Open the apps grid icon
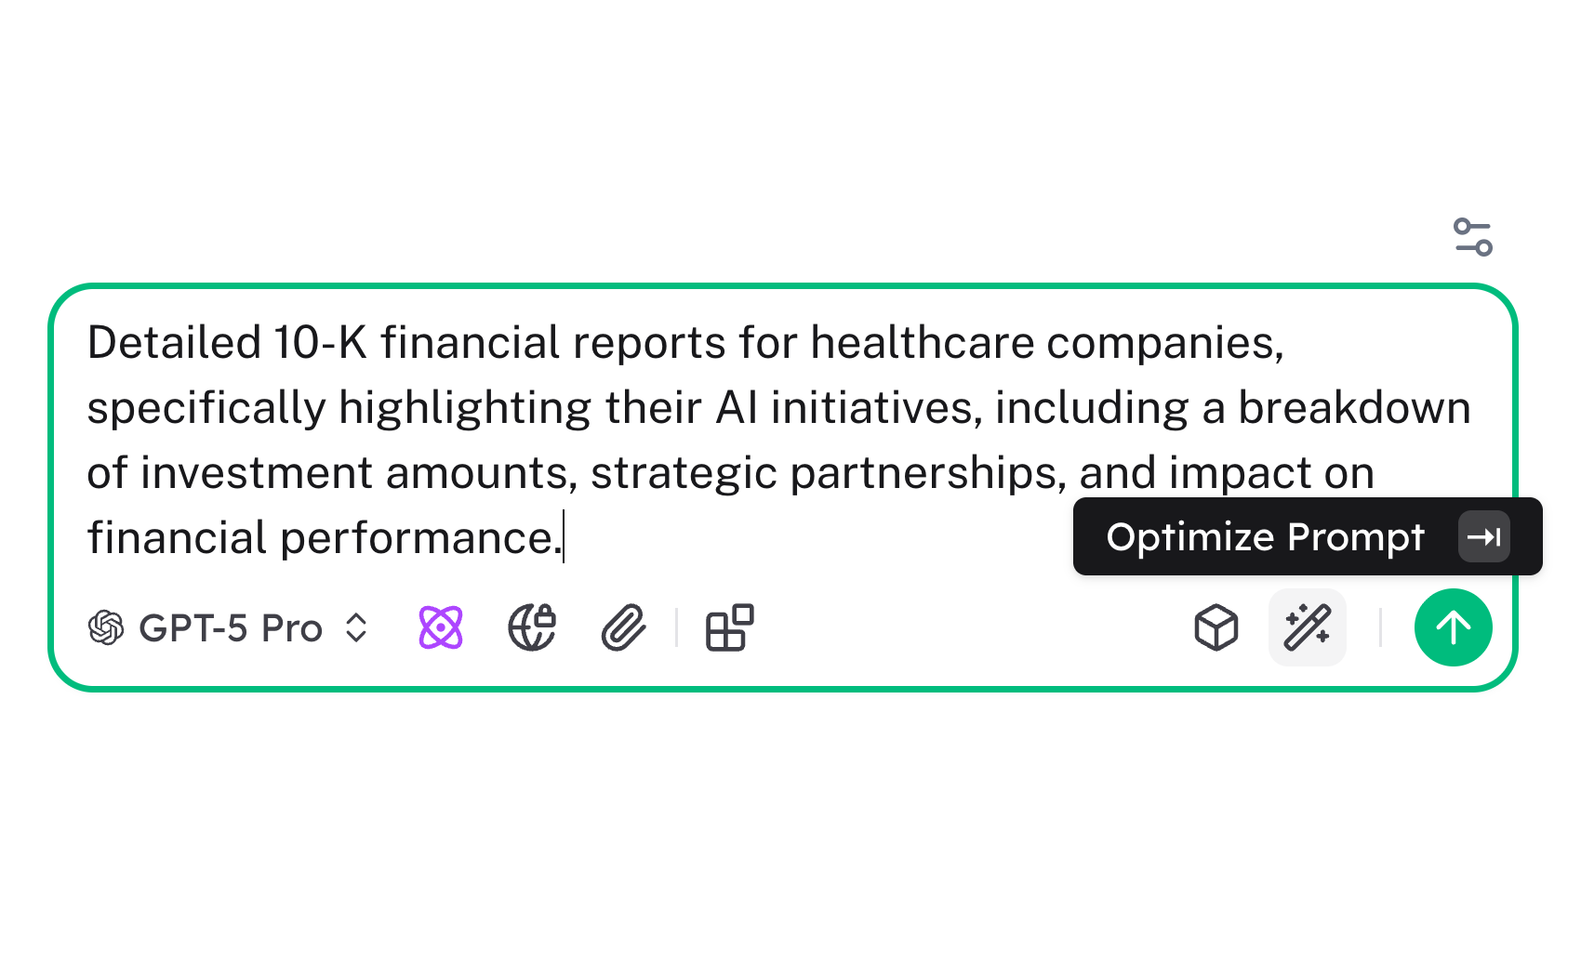Image resolution: width=1581 pixels, height=976 pixels. 729,627
